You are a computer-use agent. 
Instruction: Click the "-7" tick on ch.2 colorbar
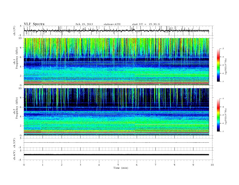pyautogui.click(x=222, y=131)
